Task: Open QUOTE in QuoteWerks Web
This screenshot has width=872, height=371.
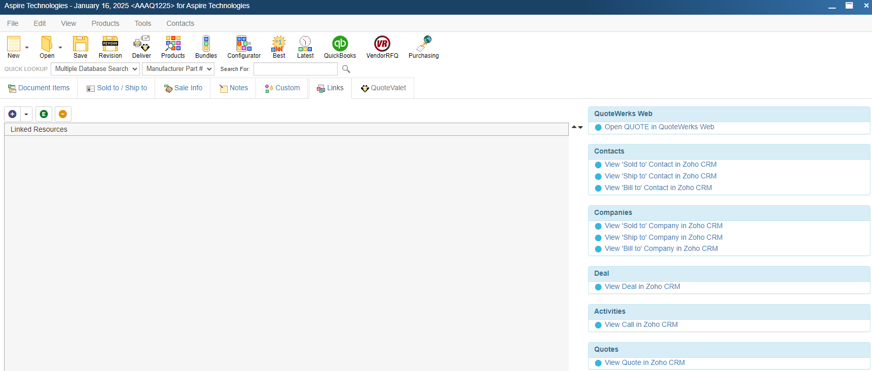Action: point(659,127)
